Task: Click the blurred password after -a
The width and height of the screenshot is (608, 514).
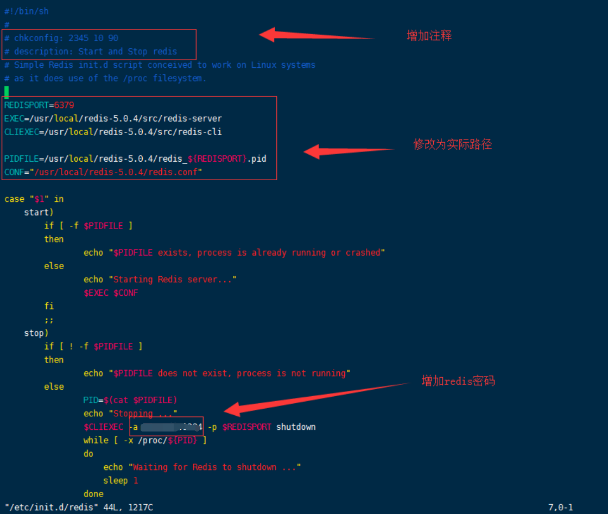Action: [172, 427]
